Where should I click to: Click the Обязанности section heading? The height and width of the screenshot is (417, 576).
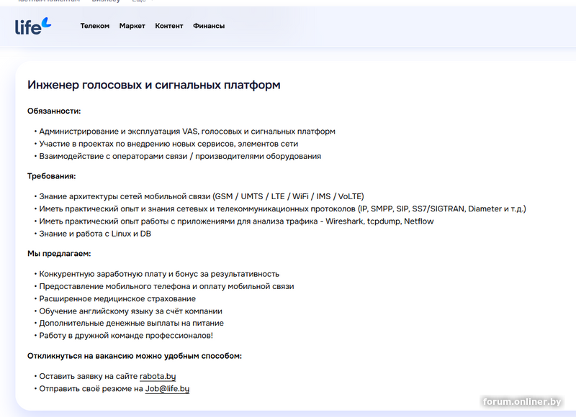coord(54,111)
